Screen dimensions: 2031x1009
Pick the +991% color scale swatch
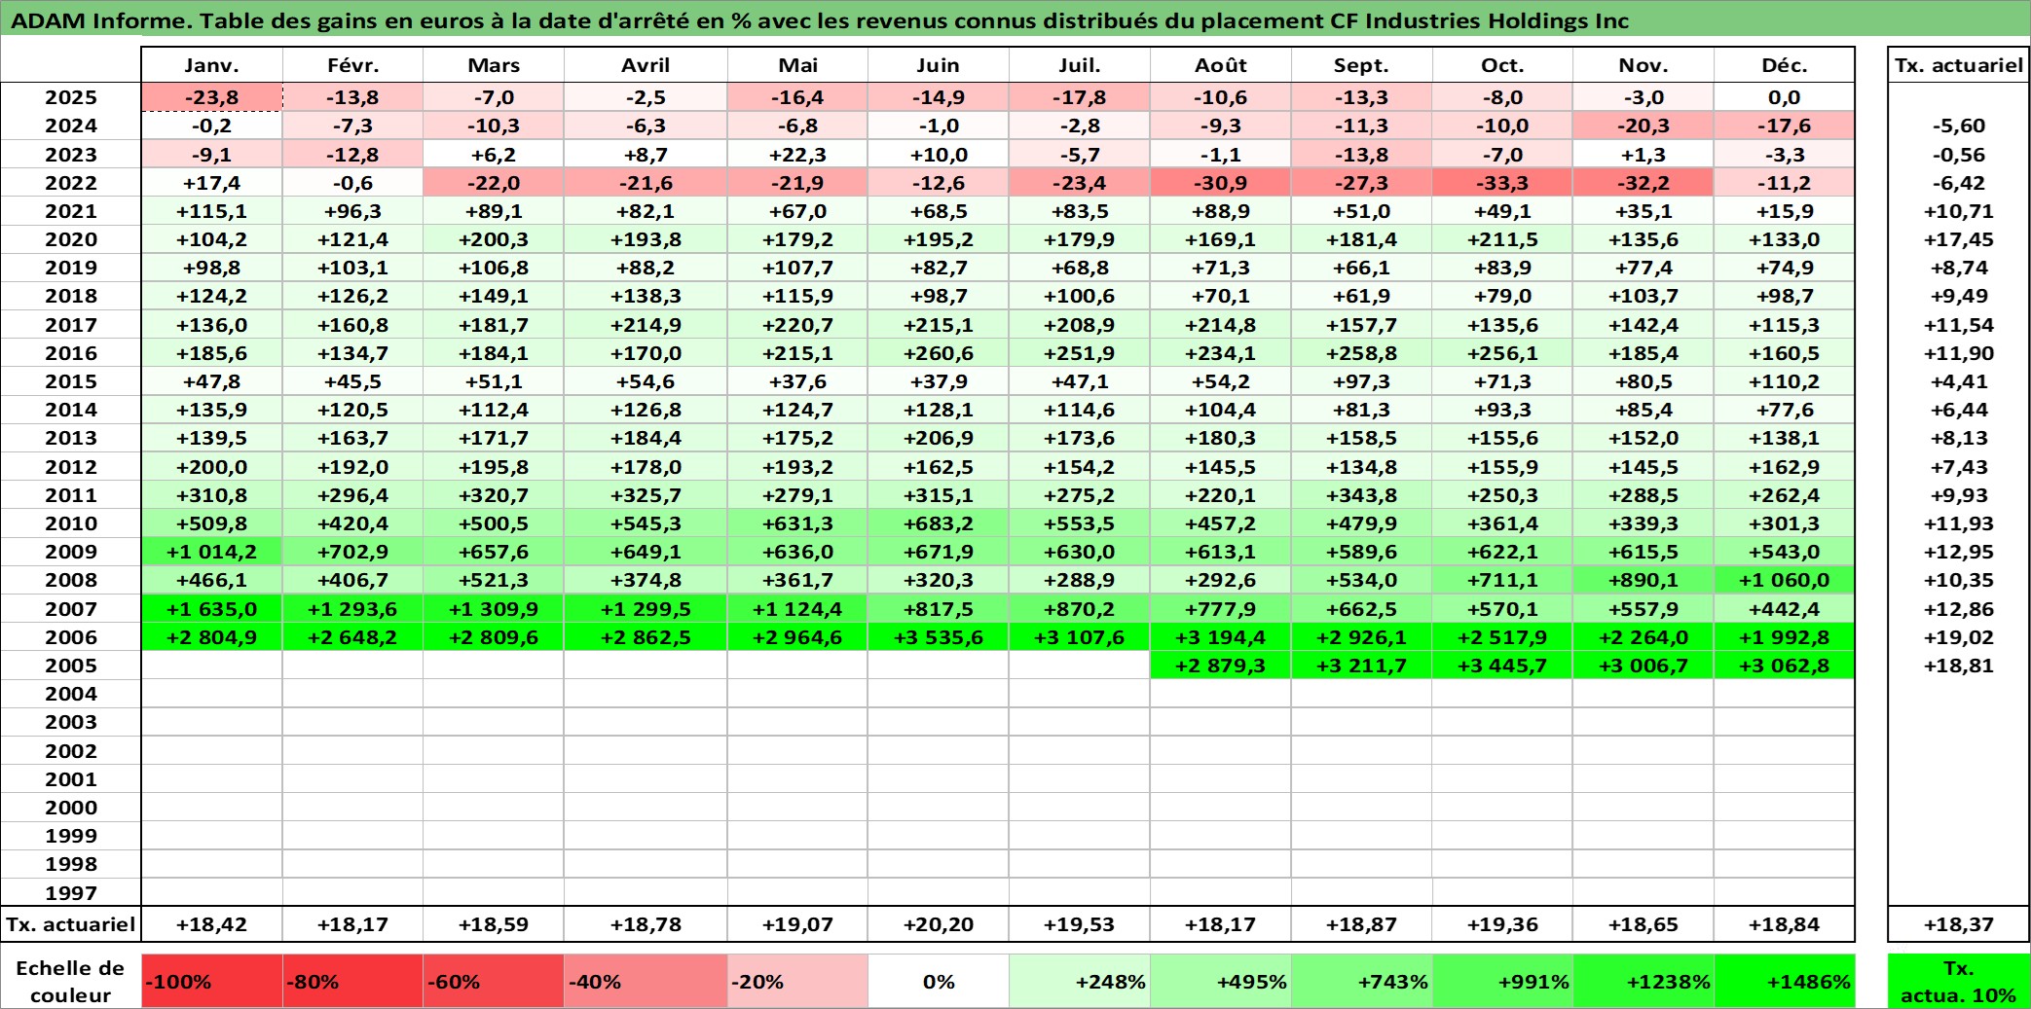pos(1502,982)
